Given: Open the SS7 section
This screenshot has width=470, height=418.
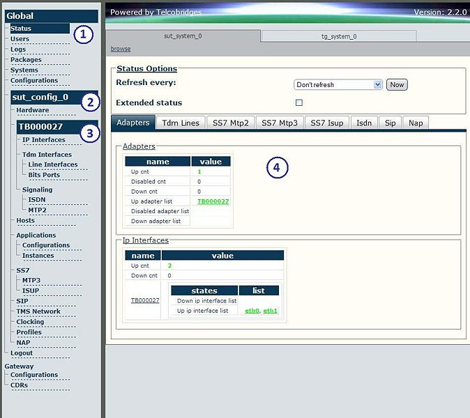Looking at the screenshot, I should (23, 270).
